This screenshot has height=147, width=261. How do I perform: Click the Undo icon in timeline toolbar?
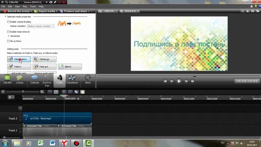tap(50, 92)
